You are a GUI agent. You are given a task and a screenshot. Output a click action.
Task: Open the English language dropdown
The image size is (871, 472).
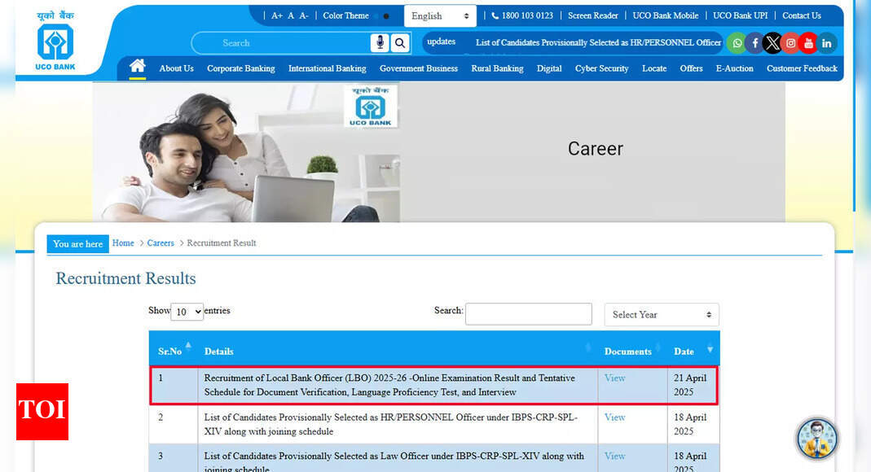[440, 16]
